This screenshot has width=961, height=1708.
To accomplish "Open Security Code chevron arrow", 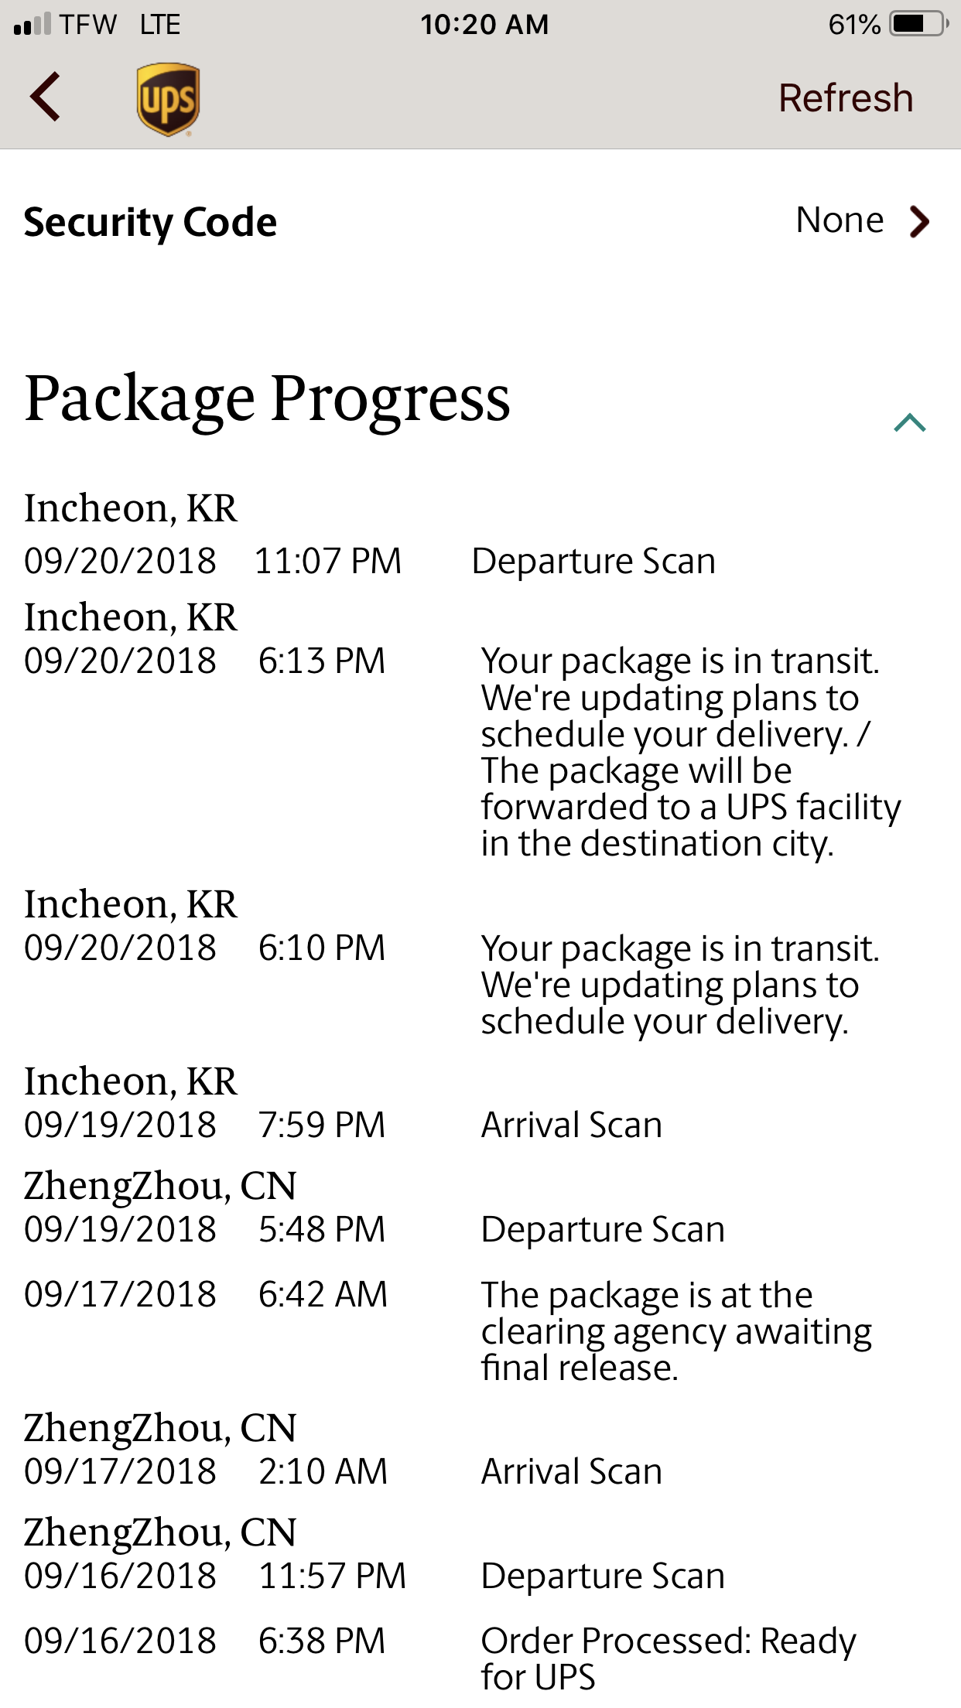I will pos(919,222).
